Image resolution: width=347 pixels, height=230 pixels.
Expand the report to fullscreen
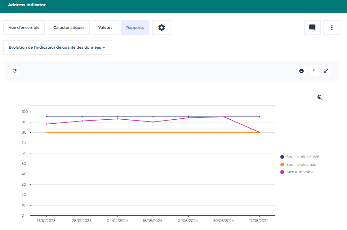pyautogui.click(x=326, y=71)
